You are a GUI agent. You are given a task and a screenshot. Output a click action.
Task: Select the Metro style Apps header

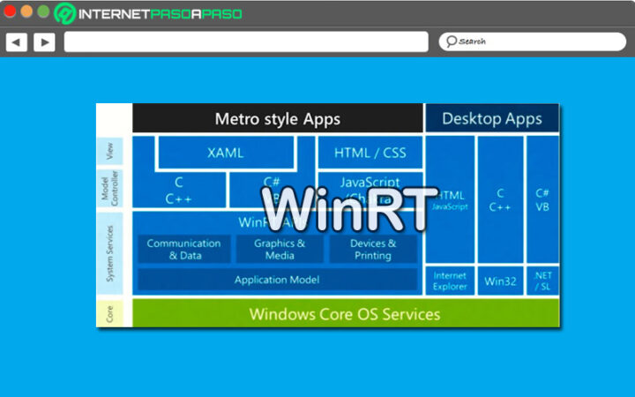[x=278, y=118]
